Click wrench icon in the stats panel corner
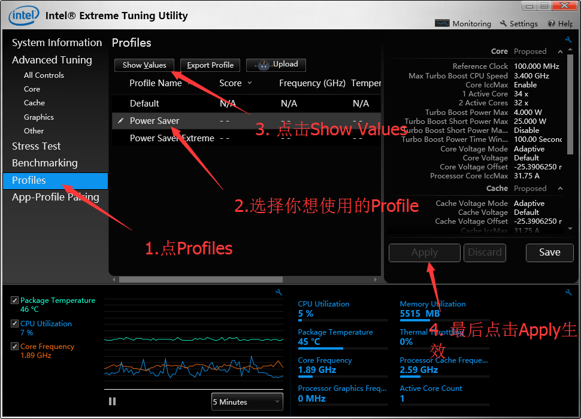This screenshot has width=581, height=419. [x=568, y=293]
